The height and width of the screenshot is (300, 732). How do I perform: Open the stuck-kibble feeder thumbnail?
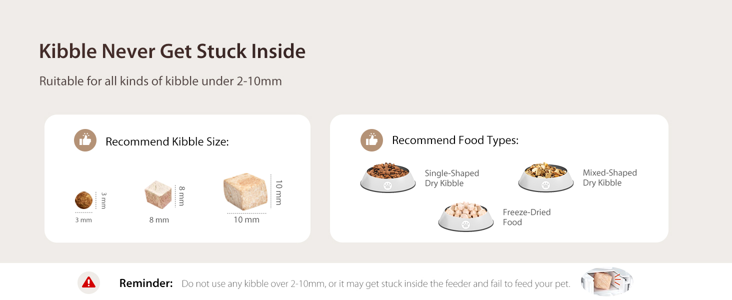point(606,281)
